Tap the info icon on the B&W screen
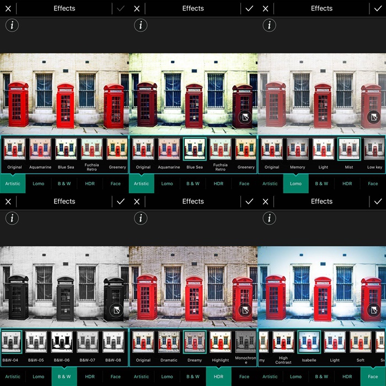The height and width of the screenshot is (386, 386). click(12, 218)
